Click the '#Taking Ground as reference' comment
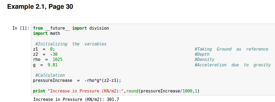This screenshot has height=102, width=275. 231,49
